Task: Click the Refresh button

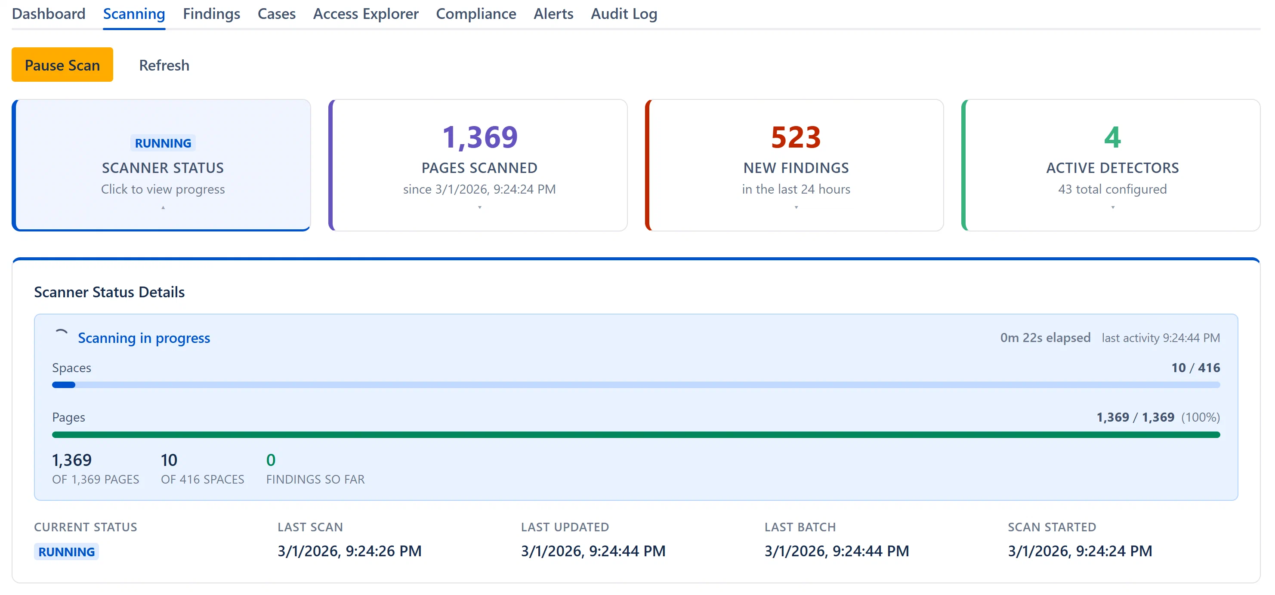Action: pos(164,65)
